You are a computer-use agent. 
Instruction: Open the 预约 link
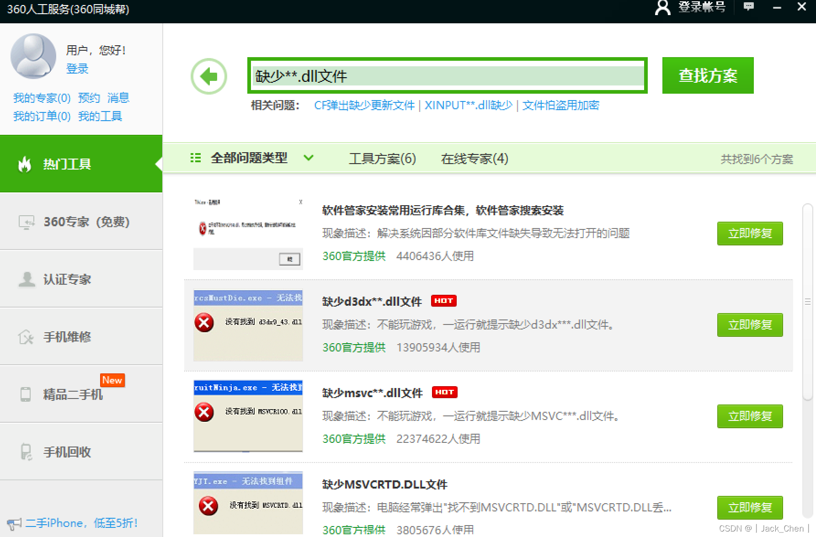point(89,98)
